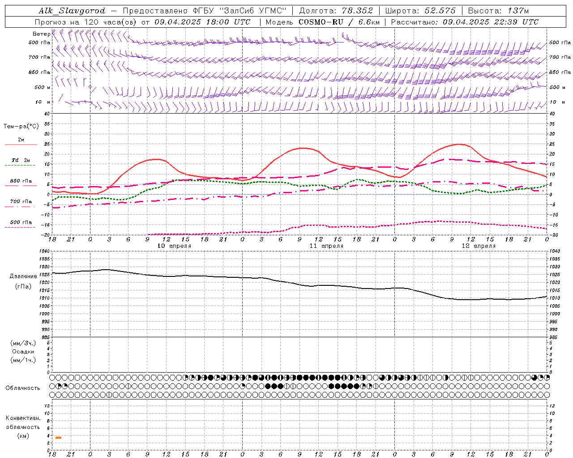Click the Тем-ра(°C) axis title
This screenshot has height=458, width=573.
[x=21, y=127]
